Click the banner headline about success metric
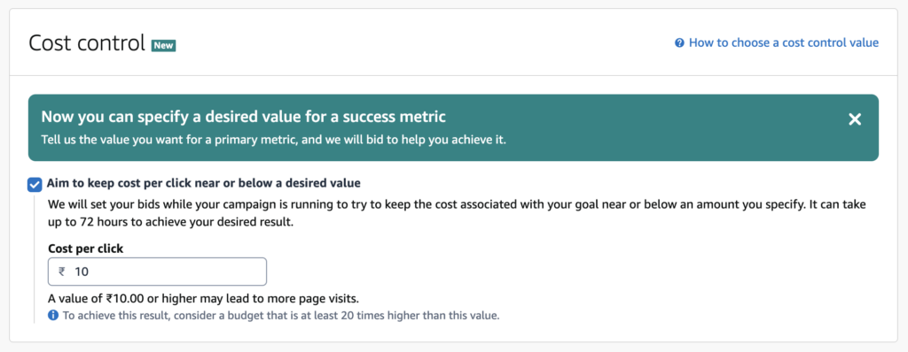908x352 pixels. 243,117
